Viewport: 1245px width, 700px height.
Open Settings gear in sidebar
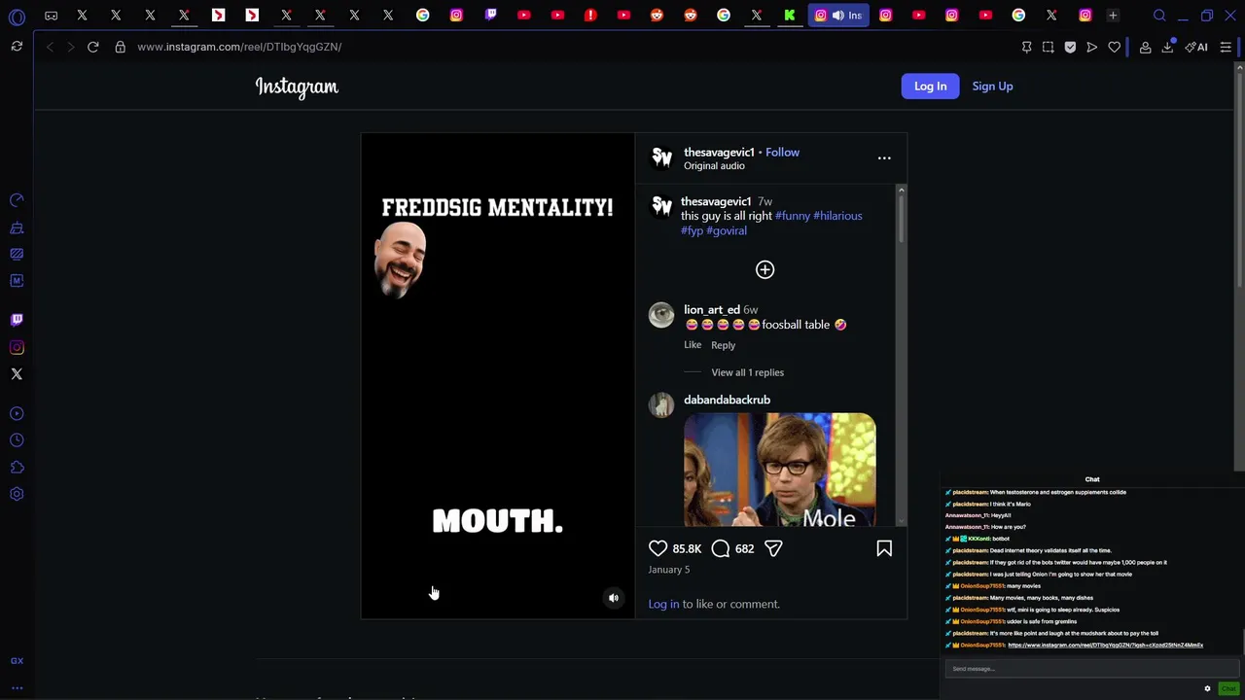coord(17,494)
